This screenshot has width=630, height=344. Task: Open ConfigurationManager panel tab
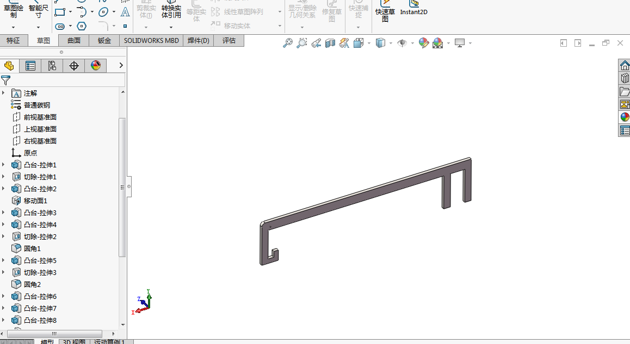(52, 65)
